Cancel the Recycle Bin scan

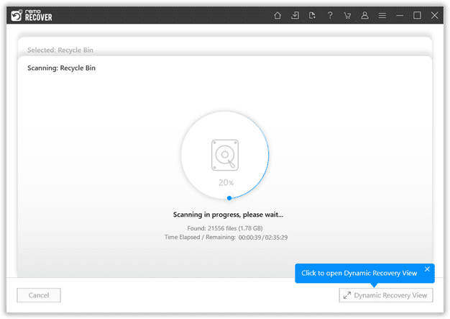(39, 295)
